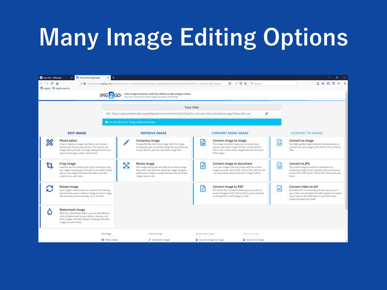Click the Convert to JPG file icon
Screen dimensions: 387x290
click(280, 165)
